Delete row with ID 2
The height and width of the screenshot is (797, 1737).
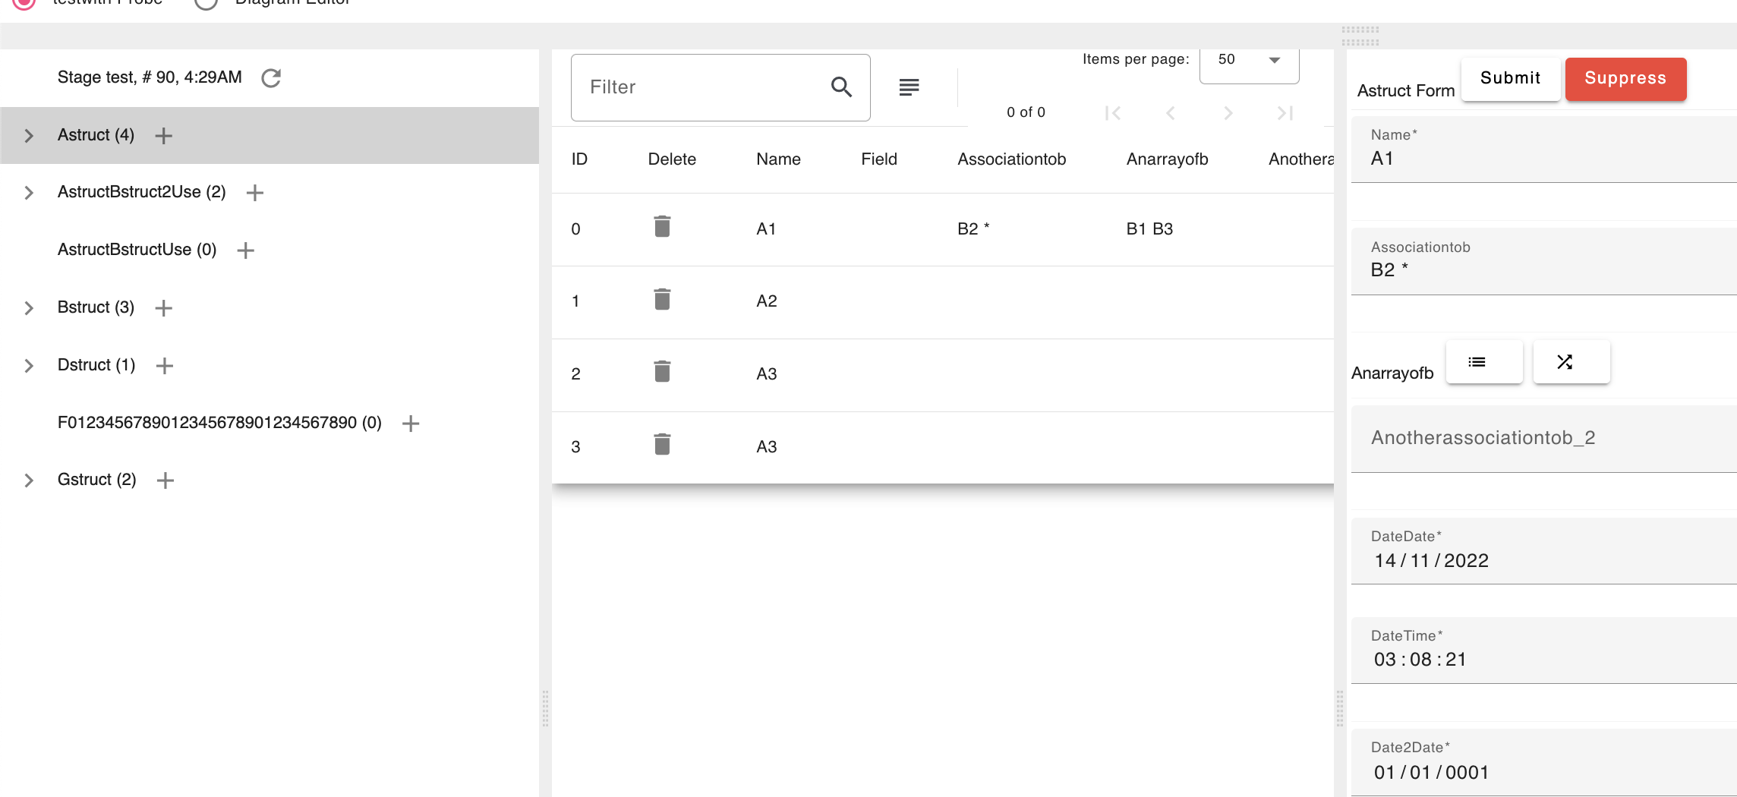pyautogui.click(x=662, y=371)
